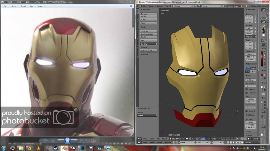Enable Render Border checkbox
This screenshot has width=270, height=151.
coord(247,111)
